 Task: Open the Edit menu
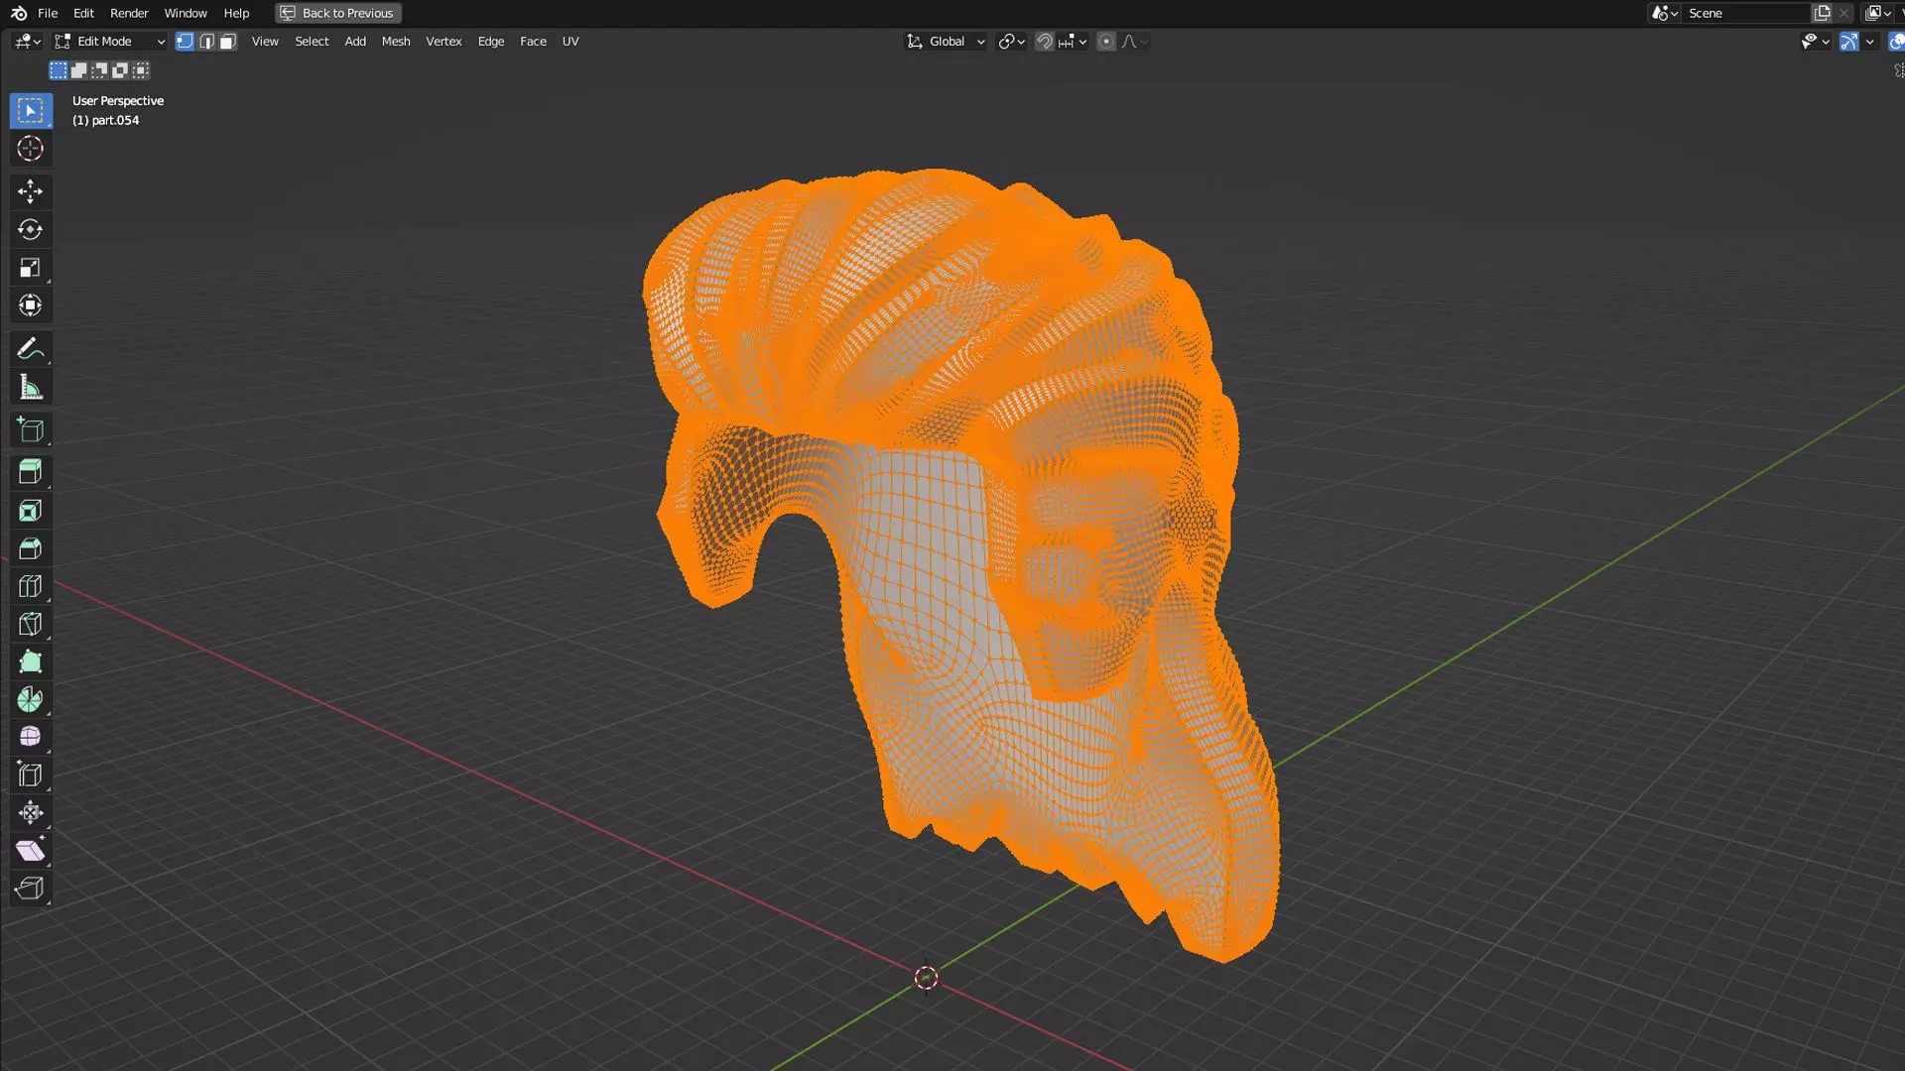83,13
